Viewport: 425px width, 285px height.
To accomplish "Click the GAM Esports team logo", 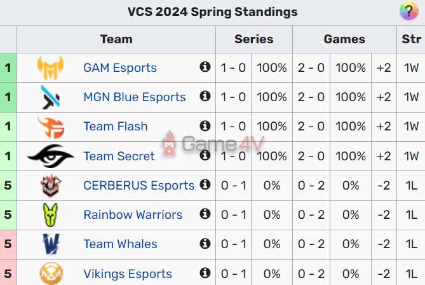I will [x=50, y=67].
